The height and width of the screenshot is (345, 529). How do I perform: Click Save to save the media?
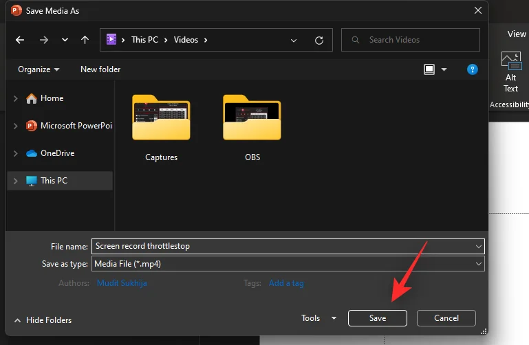[377, 318]
